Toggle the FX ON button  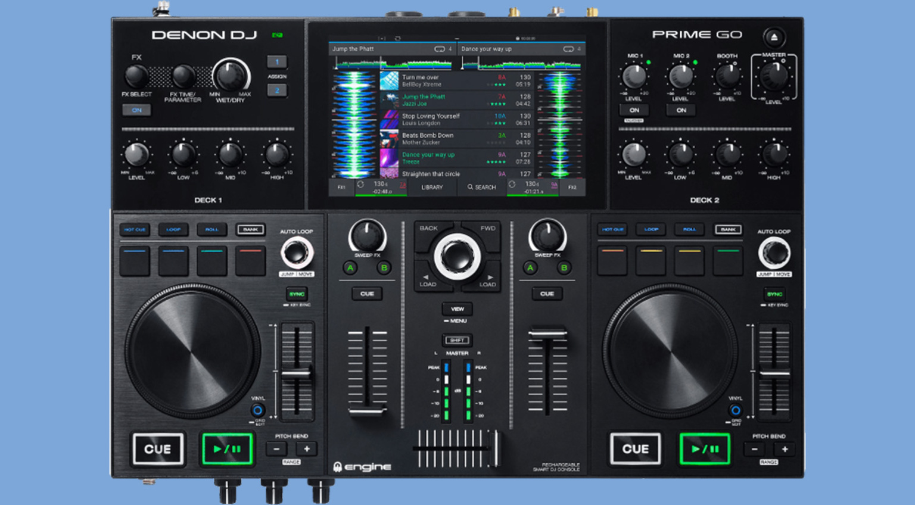[x=136, y=110]
